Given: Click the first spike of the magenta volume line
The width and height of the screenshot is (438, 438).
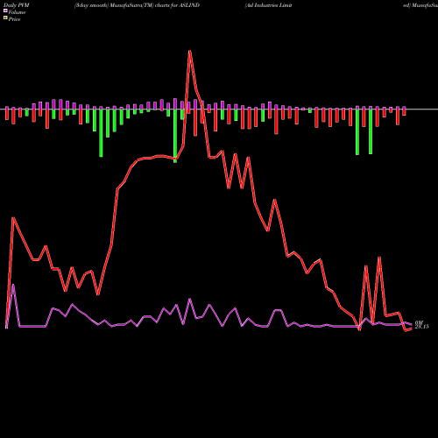Looking at the screenshot, I should [x=13, y=286].
